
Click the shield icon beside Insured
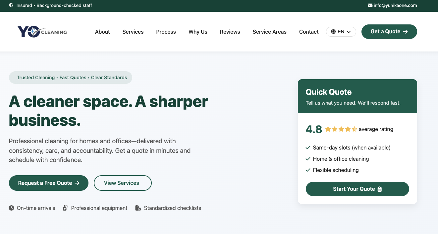[x=11, y=5]
